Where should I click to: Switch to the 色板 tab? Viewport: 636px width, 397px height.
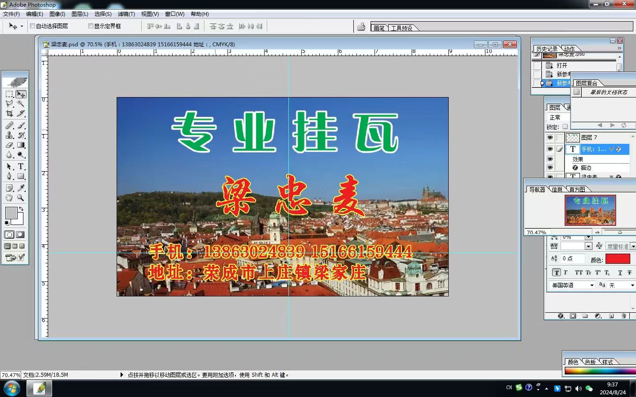point(591,362)
